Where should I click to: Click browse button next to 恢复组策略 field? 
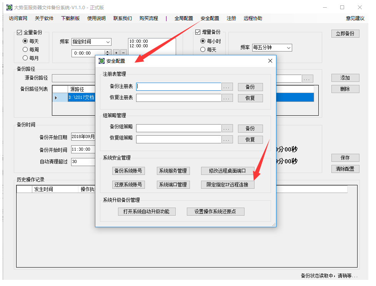pyautogui.click(x=227, y=140)
